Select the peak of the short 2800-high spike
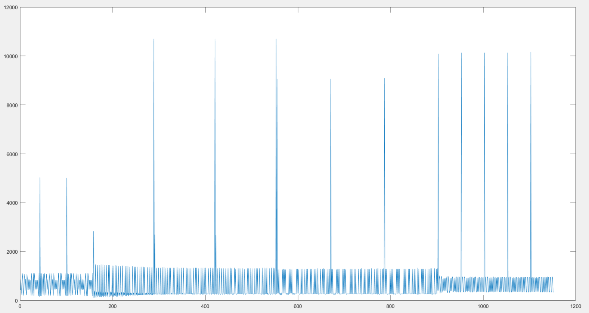The image size is (589, 313). coord(94,232)
